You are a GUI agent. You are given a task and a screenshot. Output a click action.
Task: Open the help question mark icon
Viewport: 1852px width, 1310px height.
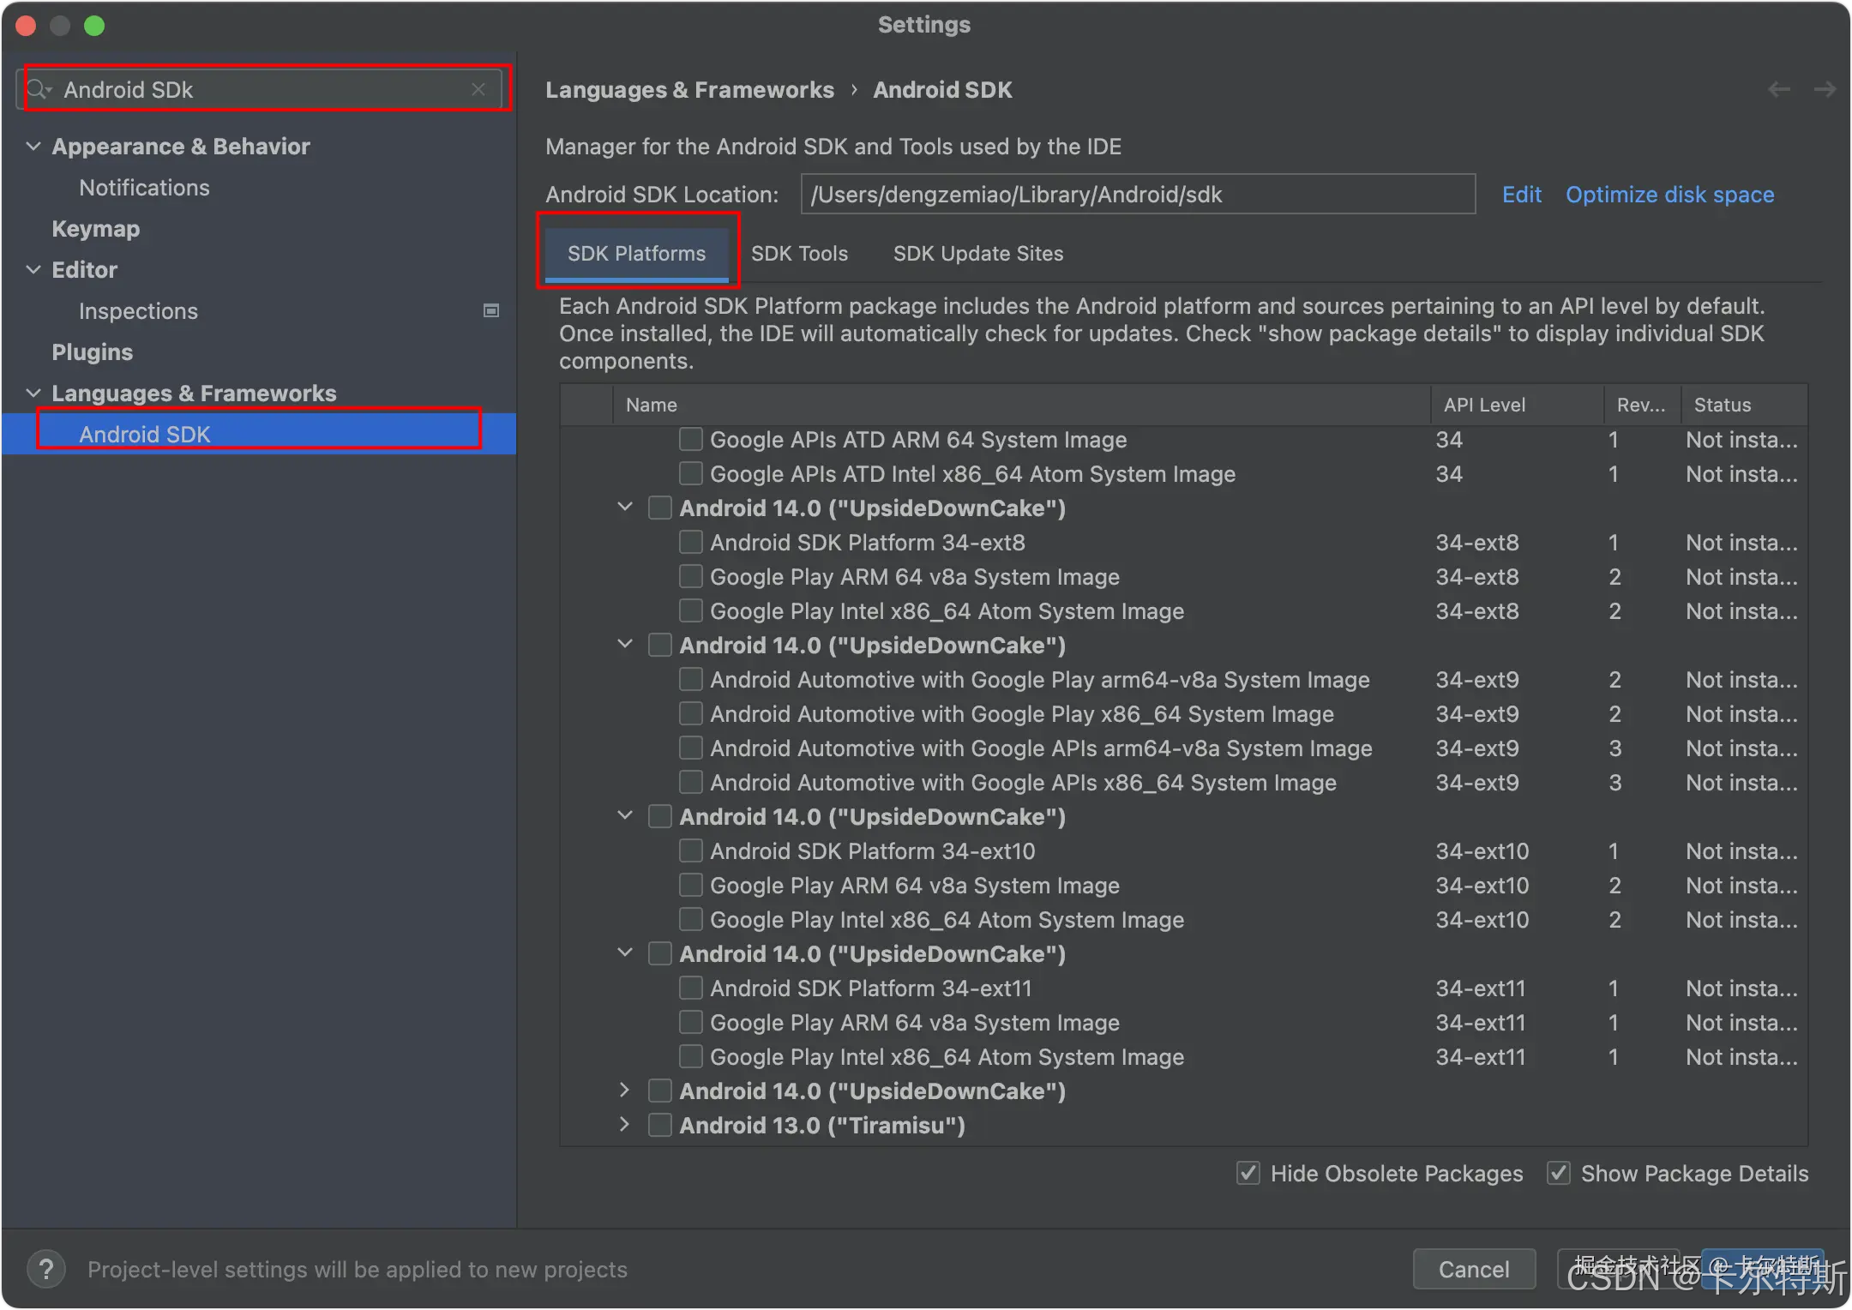pos(46,1269)
